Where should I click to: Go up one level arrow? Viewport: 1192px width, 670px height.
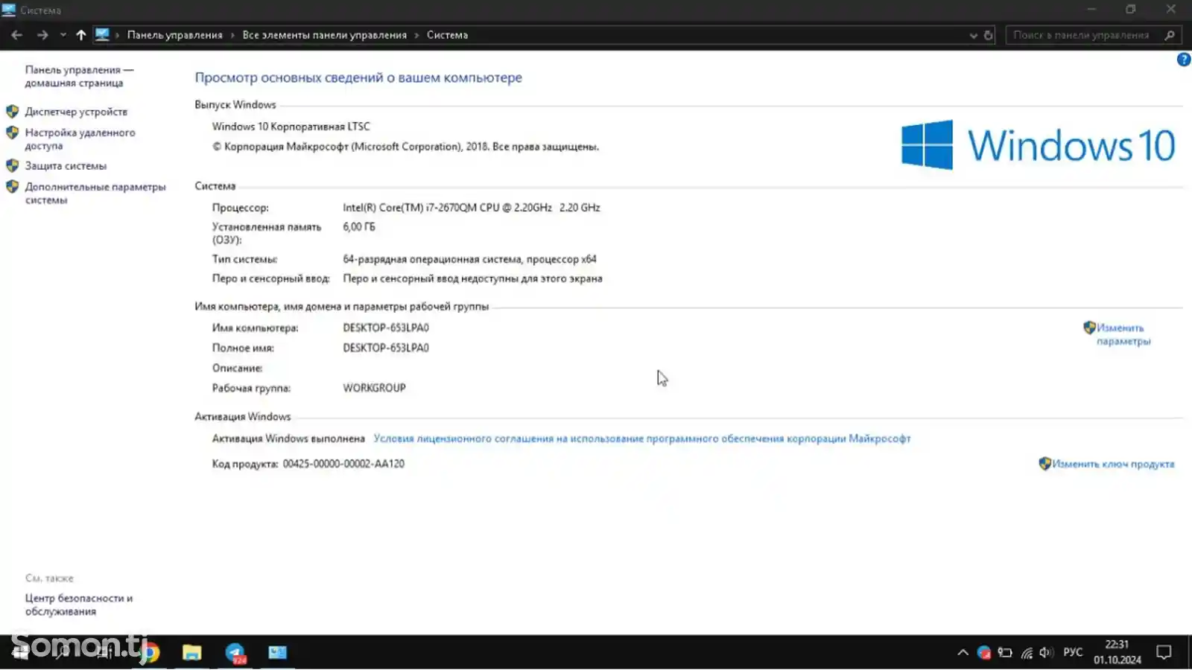click(x=81, y=35)
